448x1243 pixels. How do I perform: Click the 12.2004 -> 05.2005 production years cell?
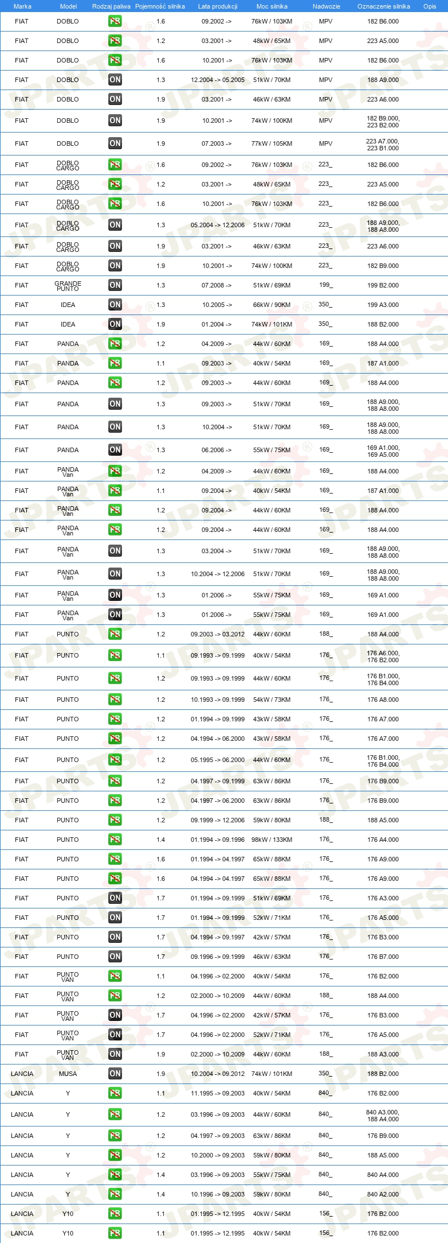click(x=218, y=80)
